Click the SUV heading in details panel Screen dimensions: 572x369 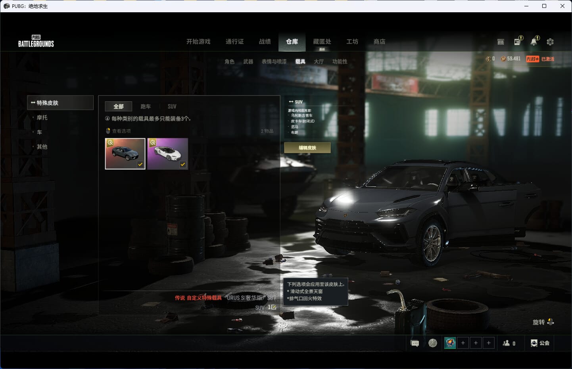coord(298,102)
